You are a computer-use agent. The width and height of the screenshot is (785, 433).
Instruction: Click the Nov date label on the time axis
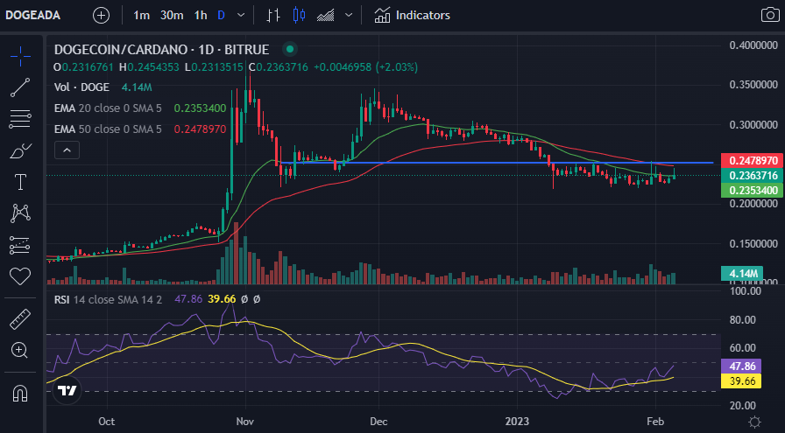[x=244, y=422]
